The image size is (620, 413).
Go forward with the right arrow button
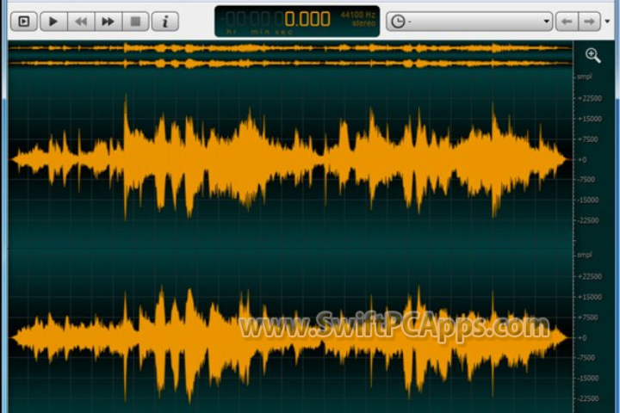[590, 22]
